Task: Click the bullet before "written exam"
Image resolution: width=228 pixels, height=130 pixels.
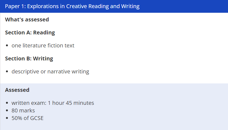Action: click(x=7, y=103)
